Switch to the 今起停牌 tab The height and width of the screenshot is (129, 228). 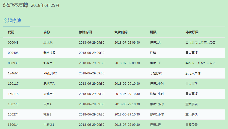[12, 21]
